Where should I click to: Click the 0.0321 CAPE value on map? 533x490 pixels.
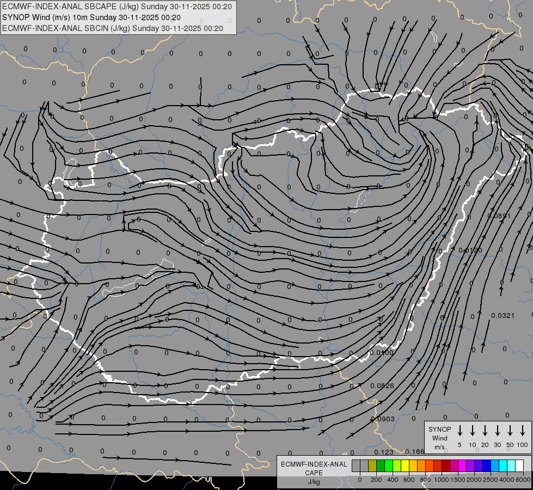click(503, 316)
